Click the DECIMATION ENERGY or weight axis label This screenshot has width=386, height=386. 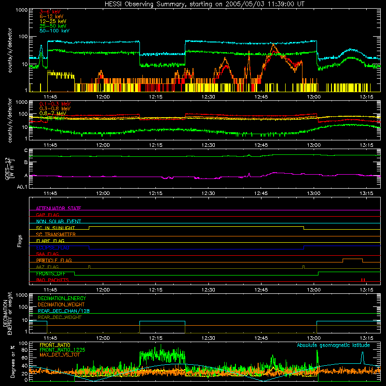(x=7, y=313)
